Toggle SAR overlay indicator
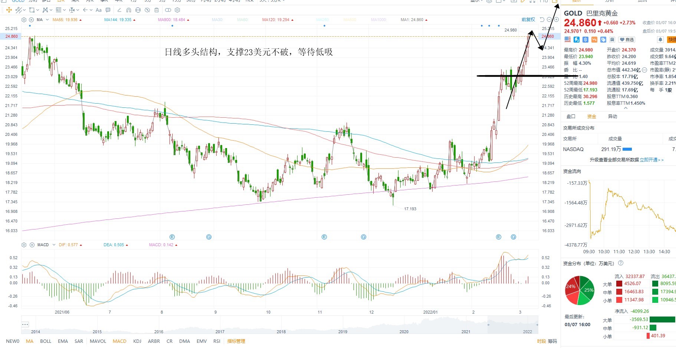This screenshot has width=676, height=348. click(x=79, y=341)
